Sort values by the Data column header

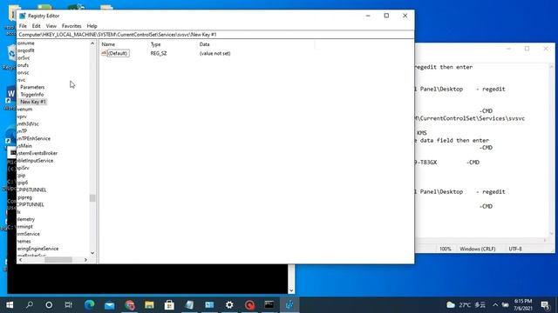coord(204,44)
